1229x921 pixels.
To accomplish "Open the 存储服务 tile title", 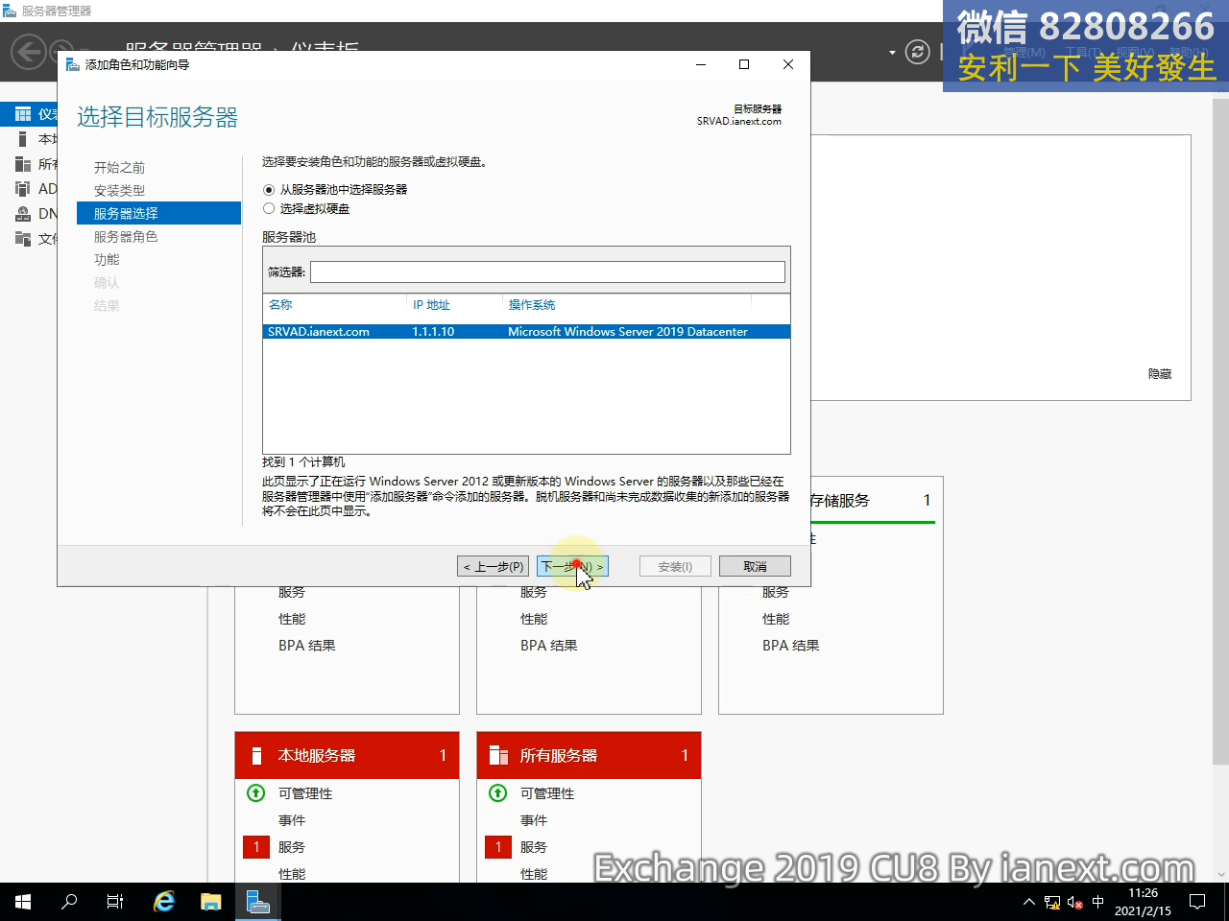I will 840,501.
